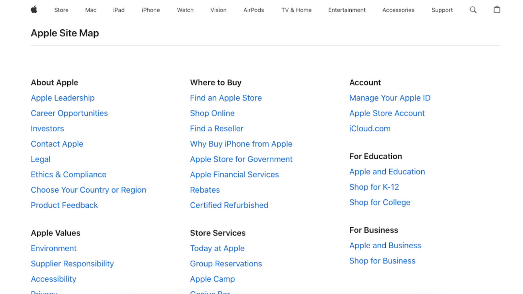Open the Shop for K-12 link

pos(374,187)
